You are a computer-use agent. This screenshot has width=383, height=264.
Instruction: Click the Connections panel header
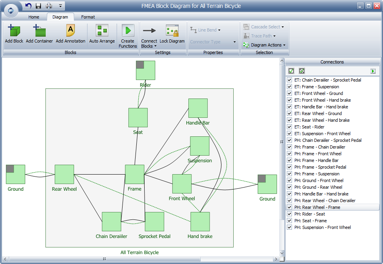pos(332,62)
